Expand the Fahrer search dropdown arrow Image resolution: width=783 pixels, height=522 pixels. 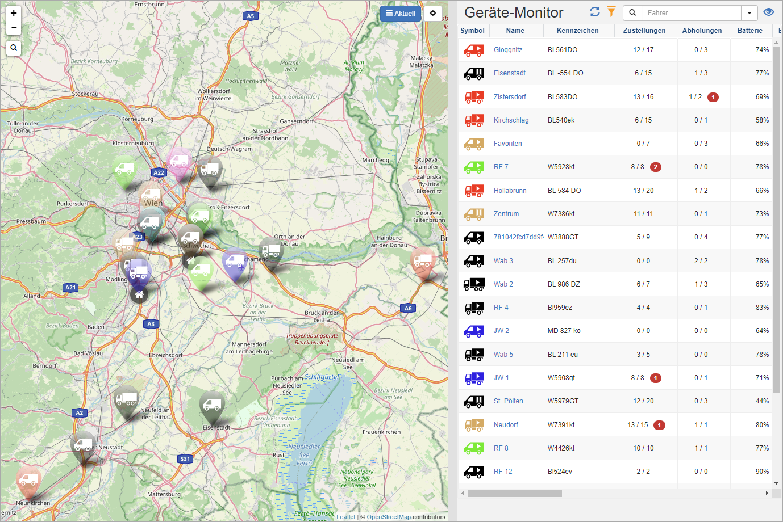click(x=749, y=13)
